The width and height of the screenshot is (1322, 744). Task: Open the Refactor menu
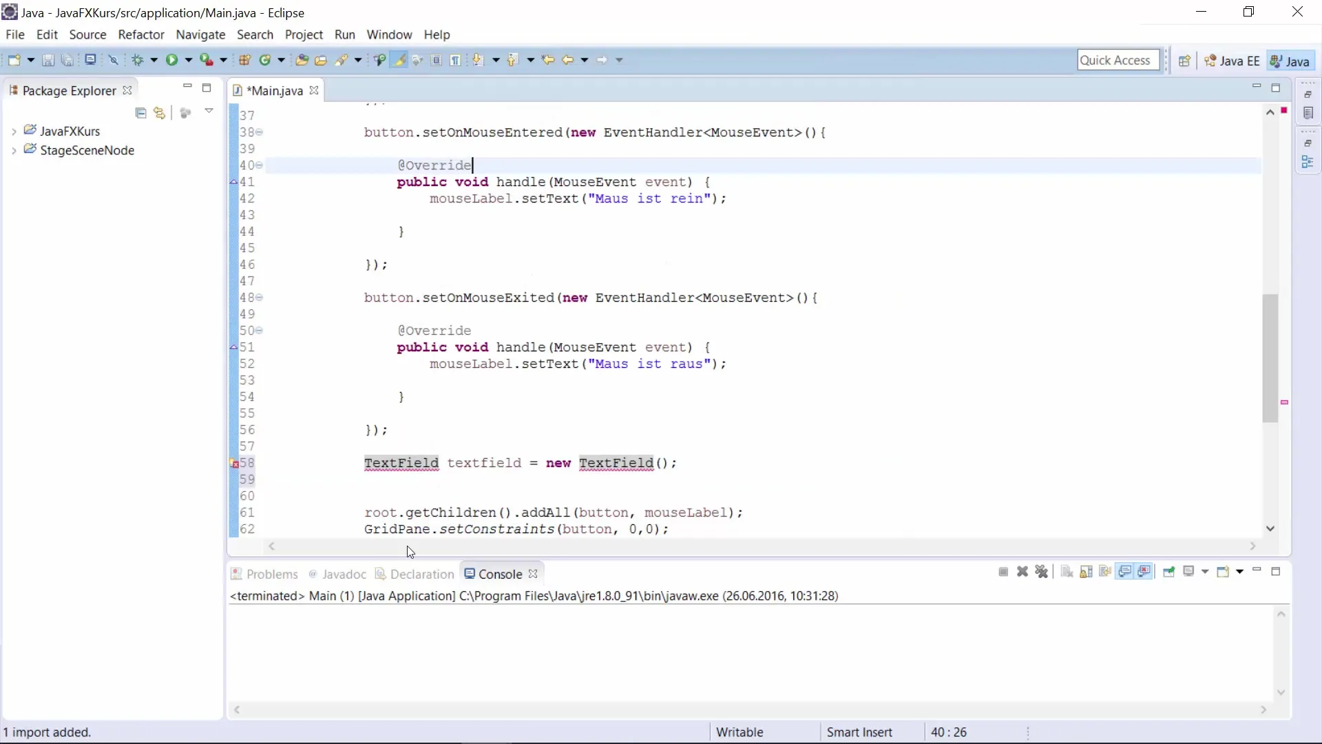coord(141,34)
